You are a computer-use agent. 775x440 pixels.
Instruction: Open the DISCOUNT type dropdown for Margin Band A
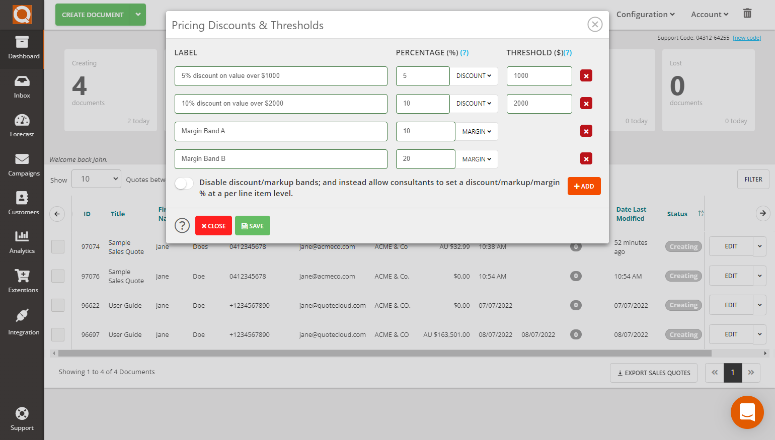point(477,131)
